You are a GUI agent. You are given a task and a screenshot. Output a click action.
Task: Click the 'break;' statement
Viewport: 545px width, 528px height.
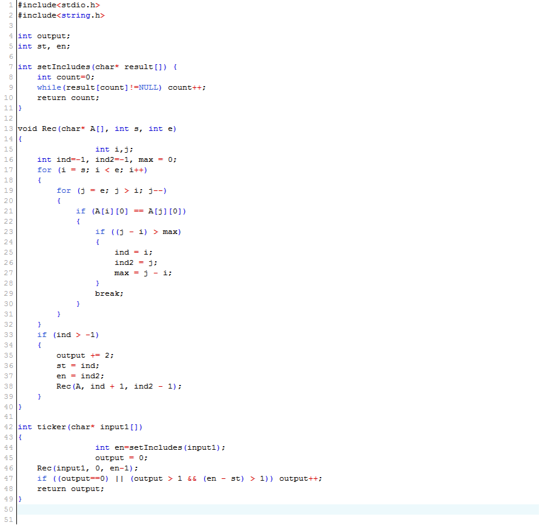click(109, 293)
